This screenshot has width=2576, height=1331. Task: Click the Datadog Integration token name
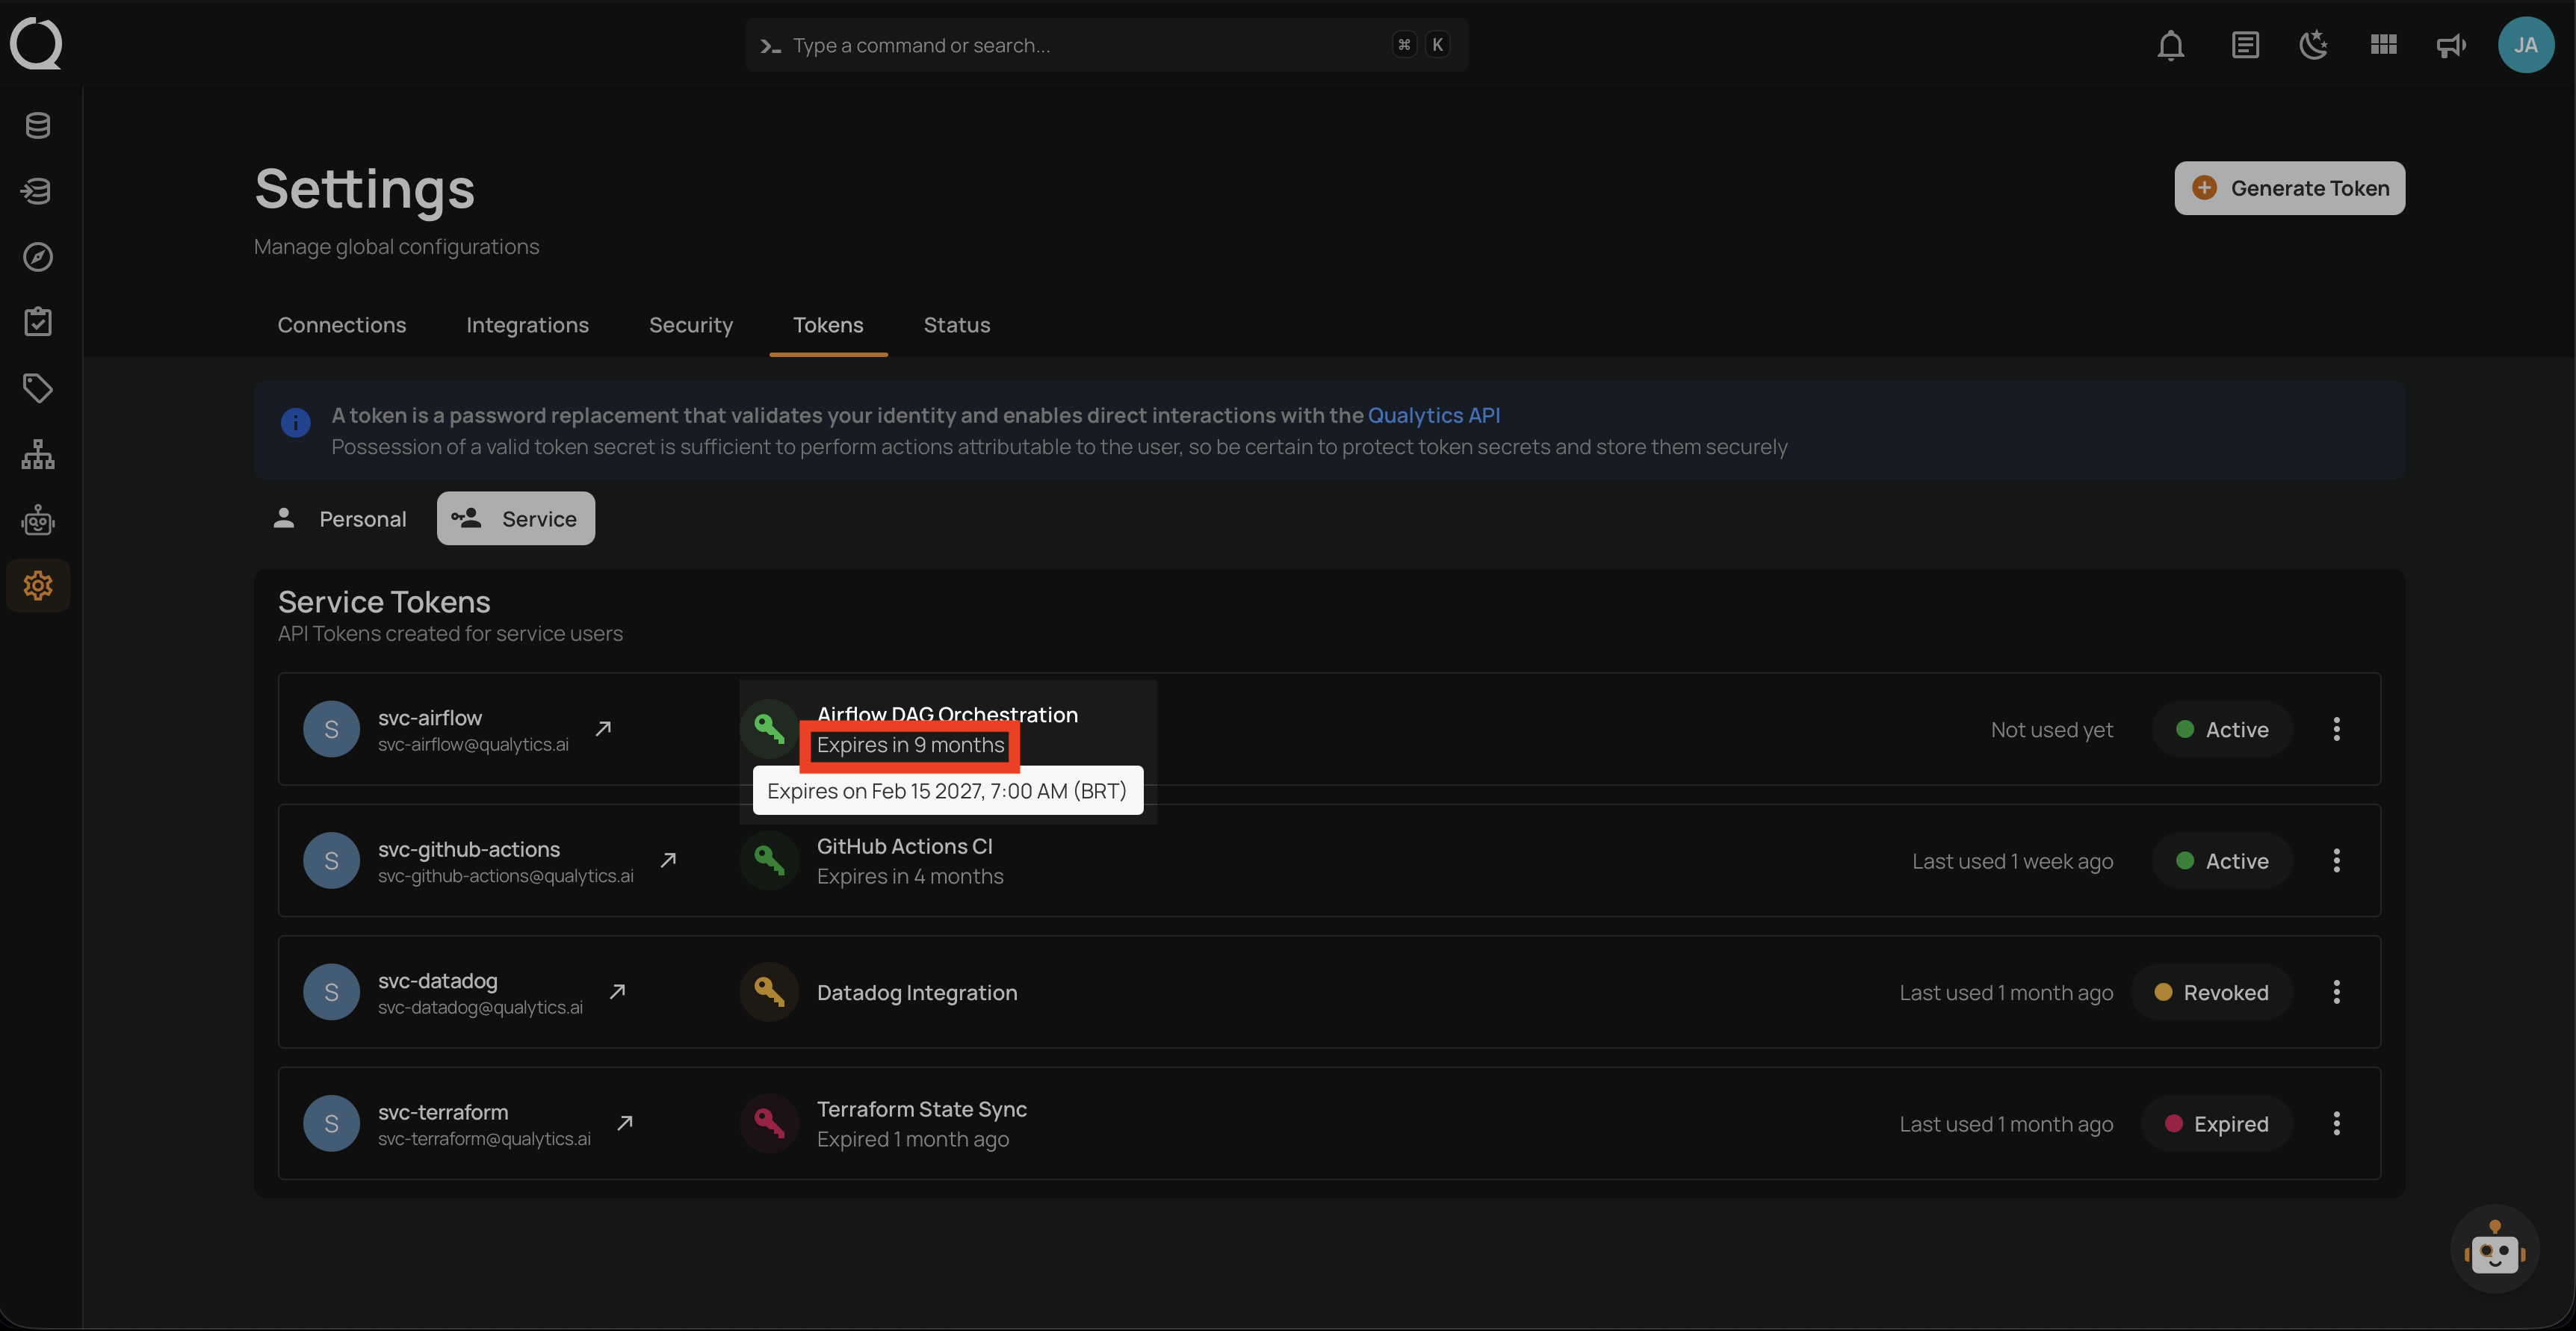pos(917,992)
